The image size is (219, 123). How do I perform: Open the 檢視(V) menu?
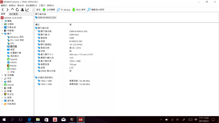[12, 5]
